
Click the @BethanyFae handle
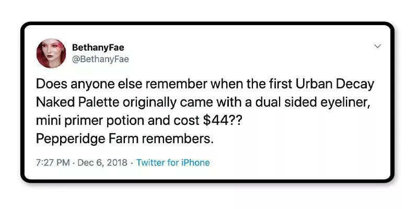tap(100, 59)
